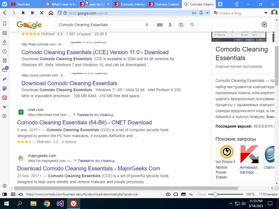Open Window panel with badge
The width and height of the screenshot is (279, 209).
[5, 70]
